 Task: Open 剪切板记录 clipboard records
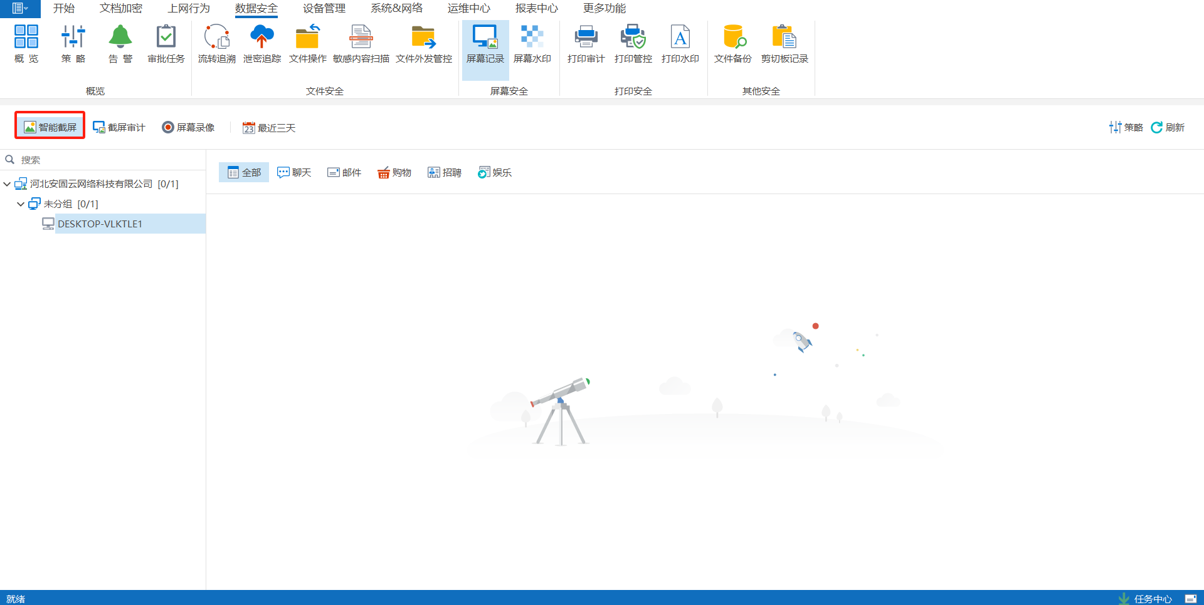tap(784, 44)
